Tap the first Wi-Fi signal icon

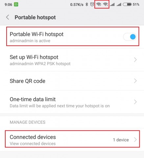pyautogui.click(x=99, y=4)
